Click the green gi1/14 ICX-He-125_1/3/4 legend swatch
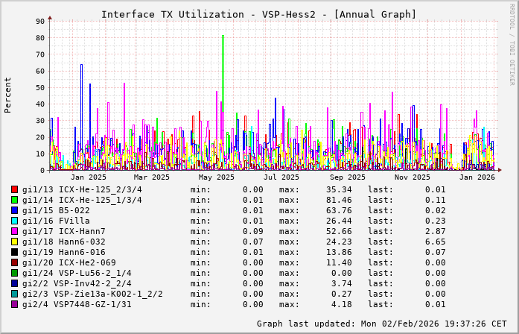Image resolution: width=519 pixels, height=334 pixels. coord(15,200)
